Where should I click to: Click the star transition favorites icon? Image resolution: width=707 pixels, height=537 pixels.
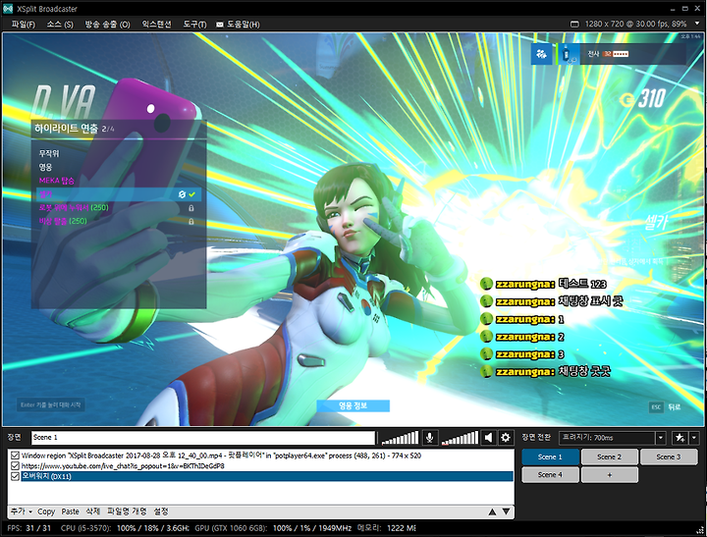[680, 438]
